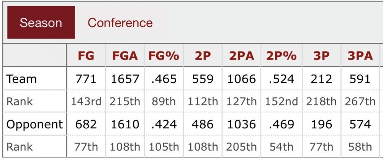The width and height of the screenshot is (383, 159).
Task: Click Team 3PA value 591
Action: [x=360, y=79]
